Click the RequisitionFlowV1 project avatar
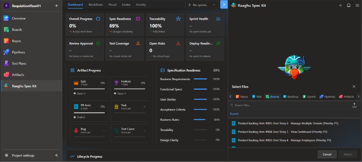Image resolution: width=362 pixels, height=162 pixels. tap(6, 6)
